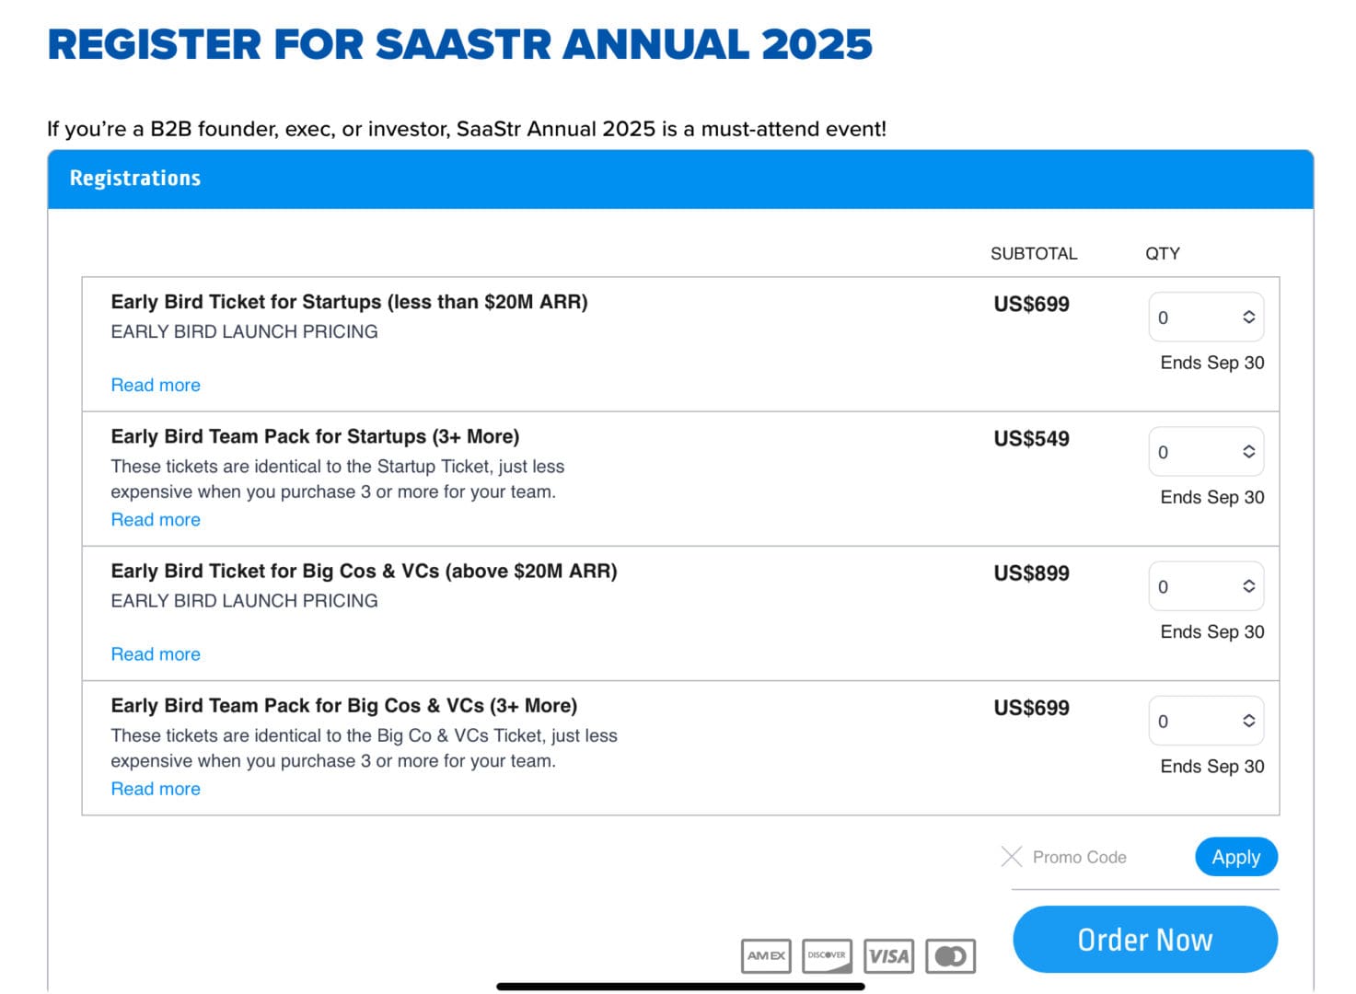The height and width of the screenshot is (994, 1356).
Task: Clear the promo code with the X icon
Action: [x=1011, y=857]
